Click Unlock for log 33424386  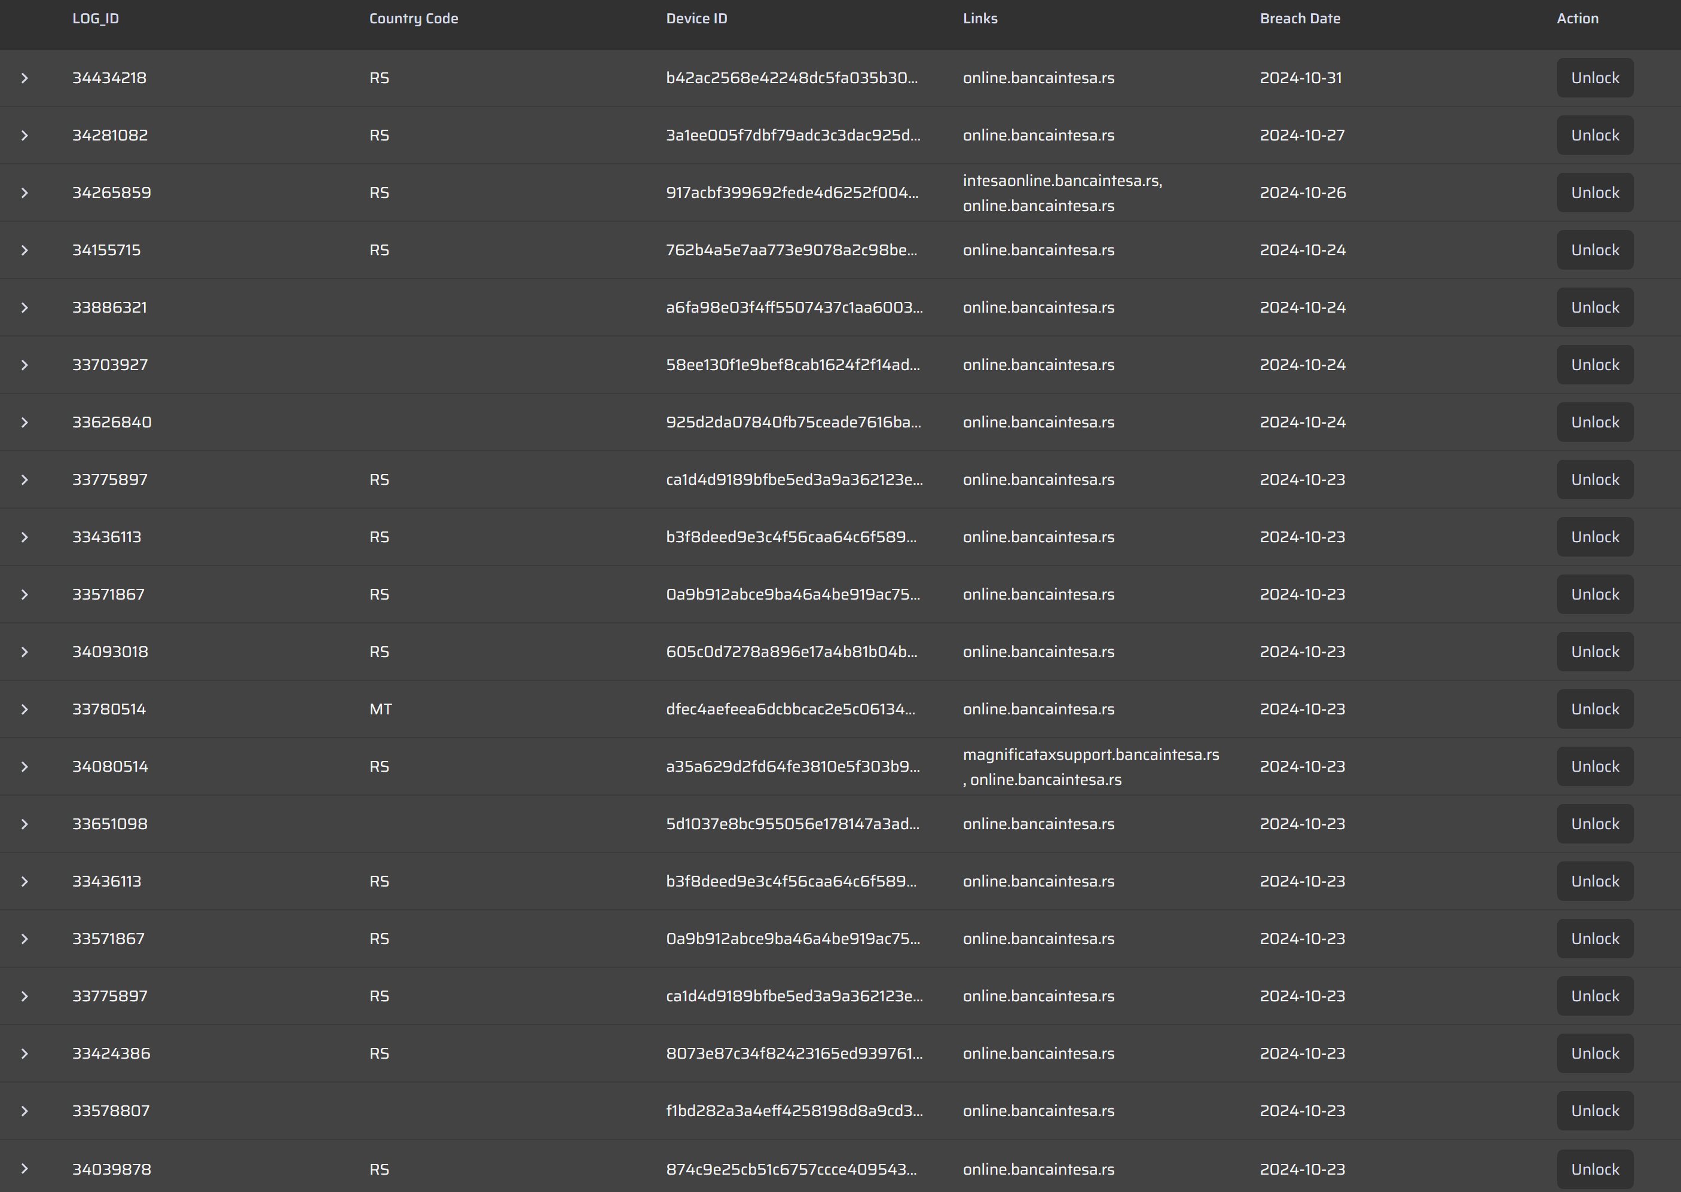click(1594, 1053)
